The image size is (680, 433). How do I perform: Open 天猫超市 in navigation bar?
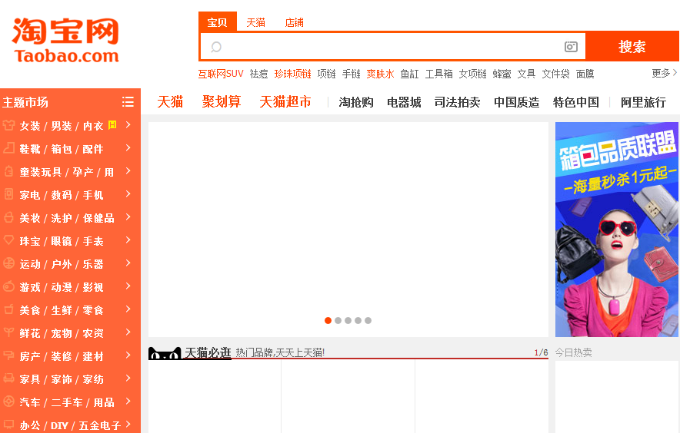(285, 102)
